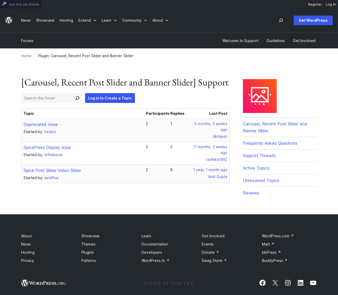338x295 pixels.
Task: Open the News menu item
Action: pos(26,20)
